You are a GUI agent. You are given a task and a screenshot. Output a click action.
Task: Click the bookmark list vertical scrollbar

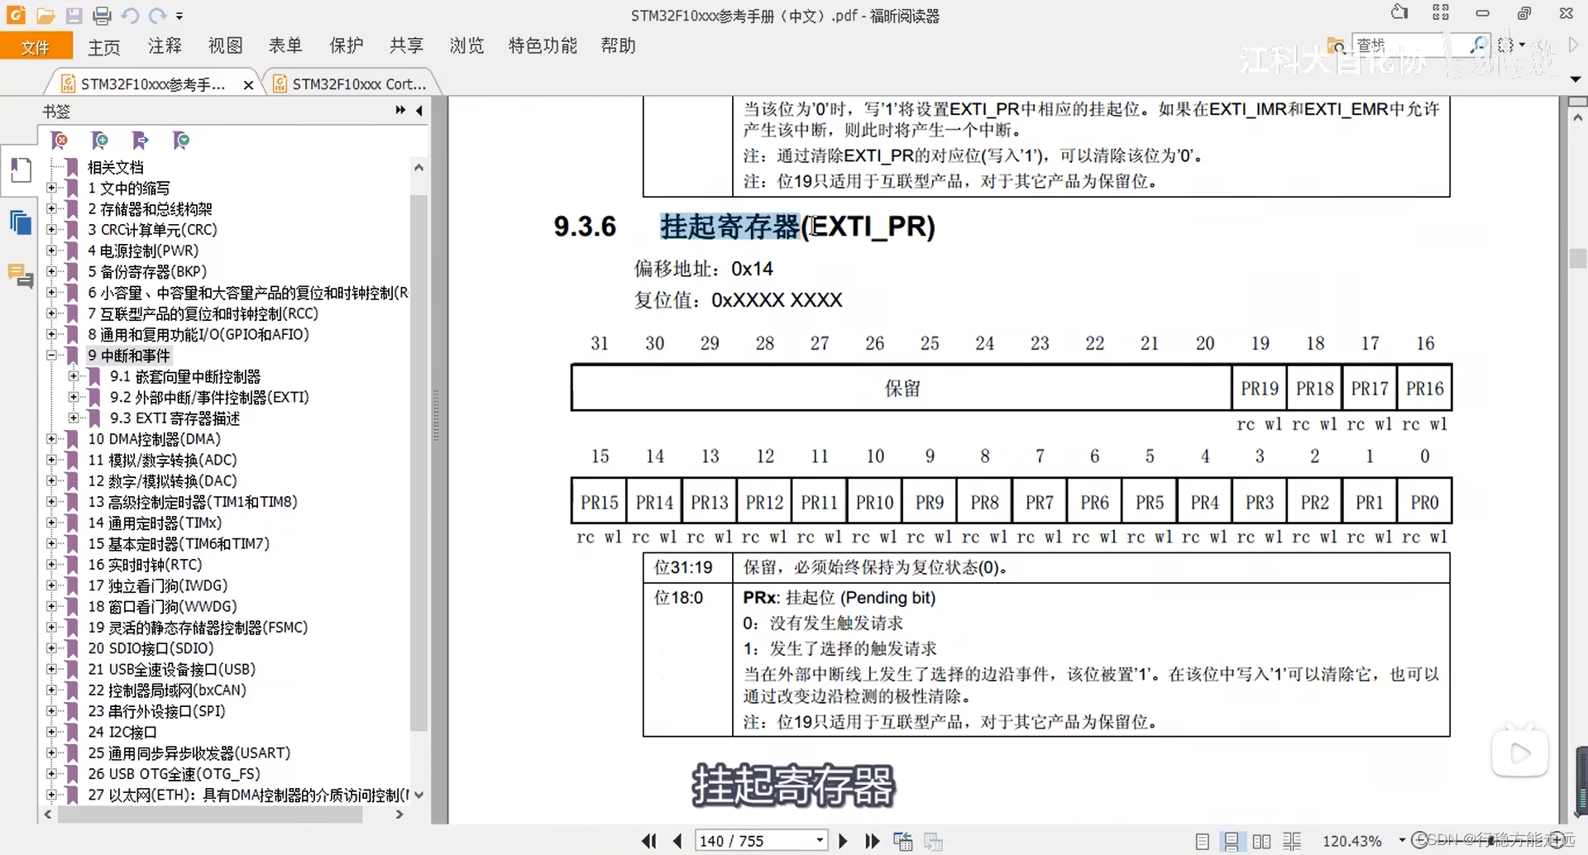tap(419, 463)
